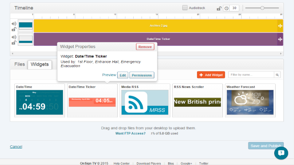Screen dimensions: 294x165
Task: Open Permissions for the widget
Action: pyautogui.click(x=142, y=75)
